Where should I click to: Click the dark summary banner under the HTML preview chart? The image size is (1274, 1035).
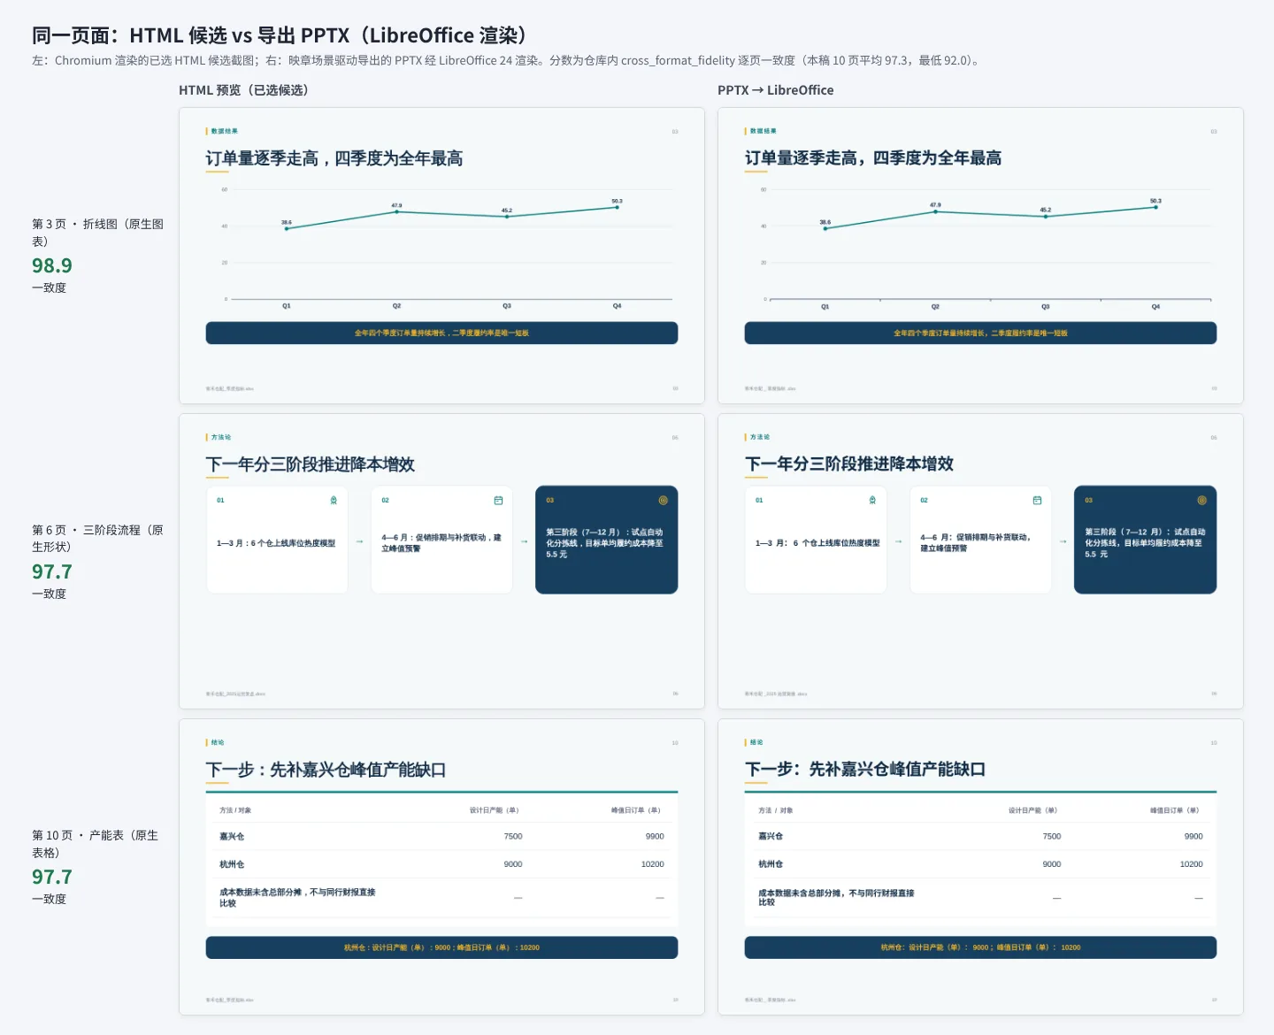(x=441, y=333)
